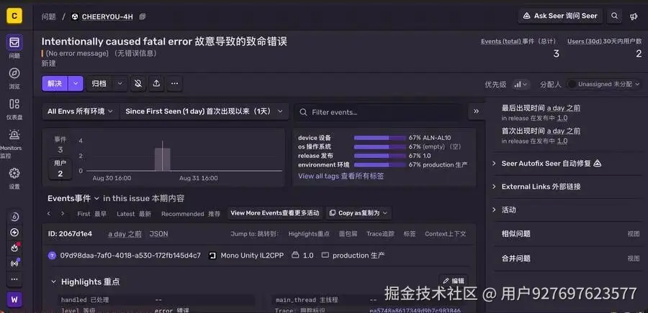The height and width of the screenshot is (313, 648).
Task: Open the 归档 archive dropdown arrow
Action: tap(120, 83)
